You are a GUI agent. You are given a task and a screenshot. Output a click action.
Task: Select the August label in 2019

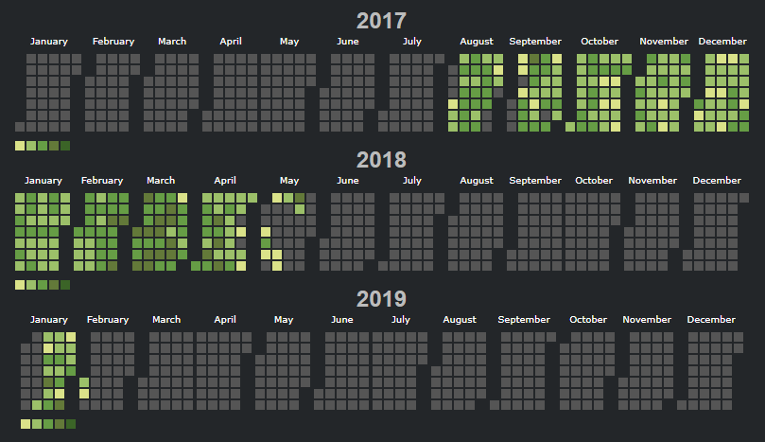click(x=460, y=320)
